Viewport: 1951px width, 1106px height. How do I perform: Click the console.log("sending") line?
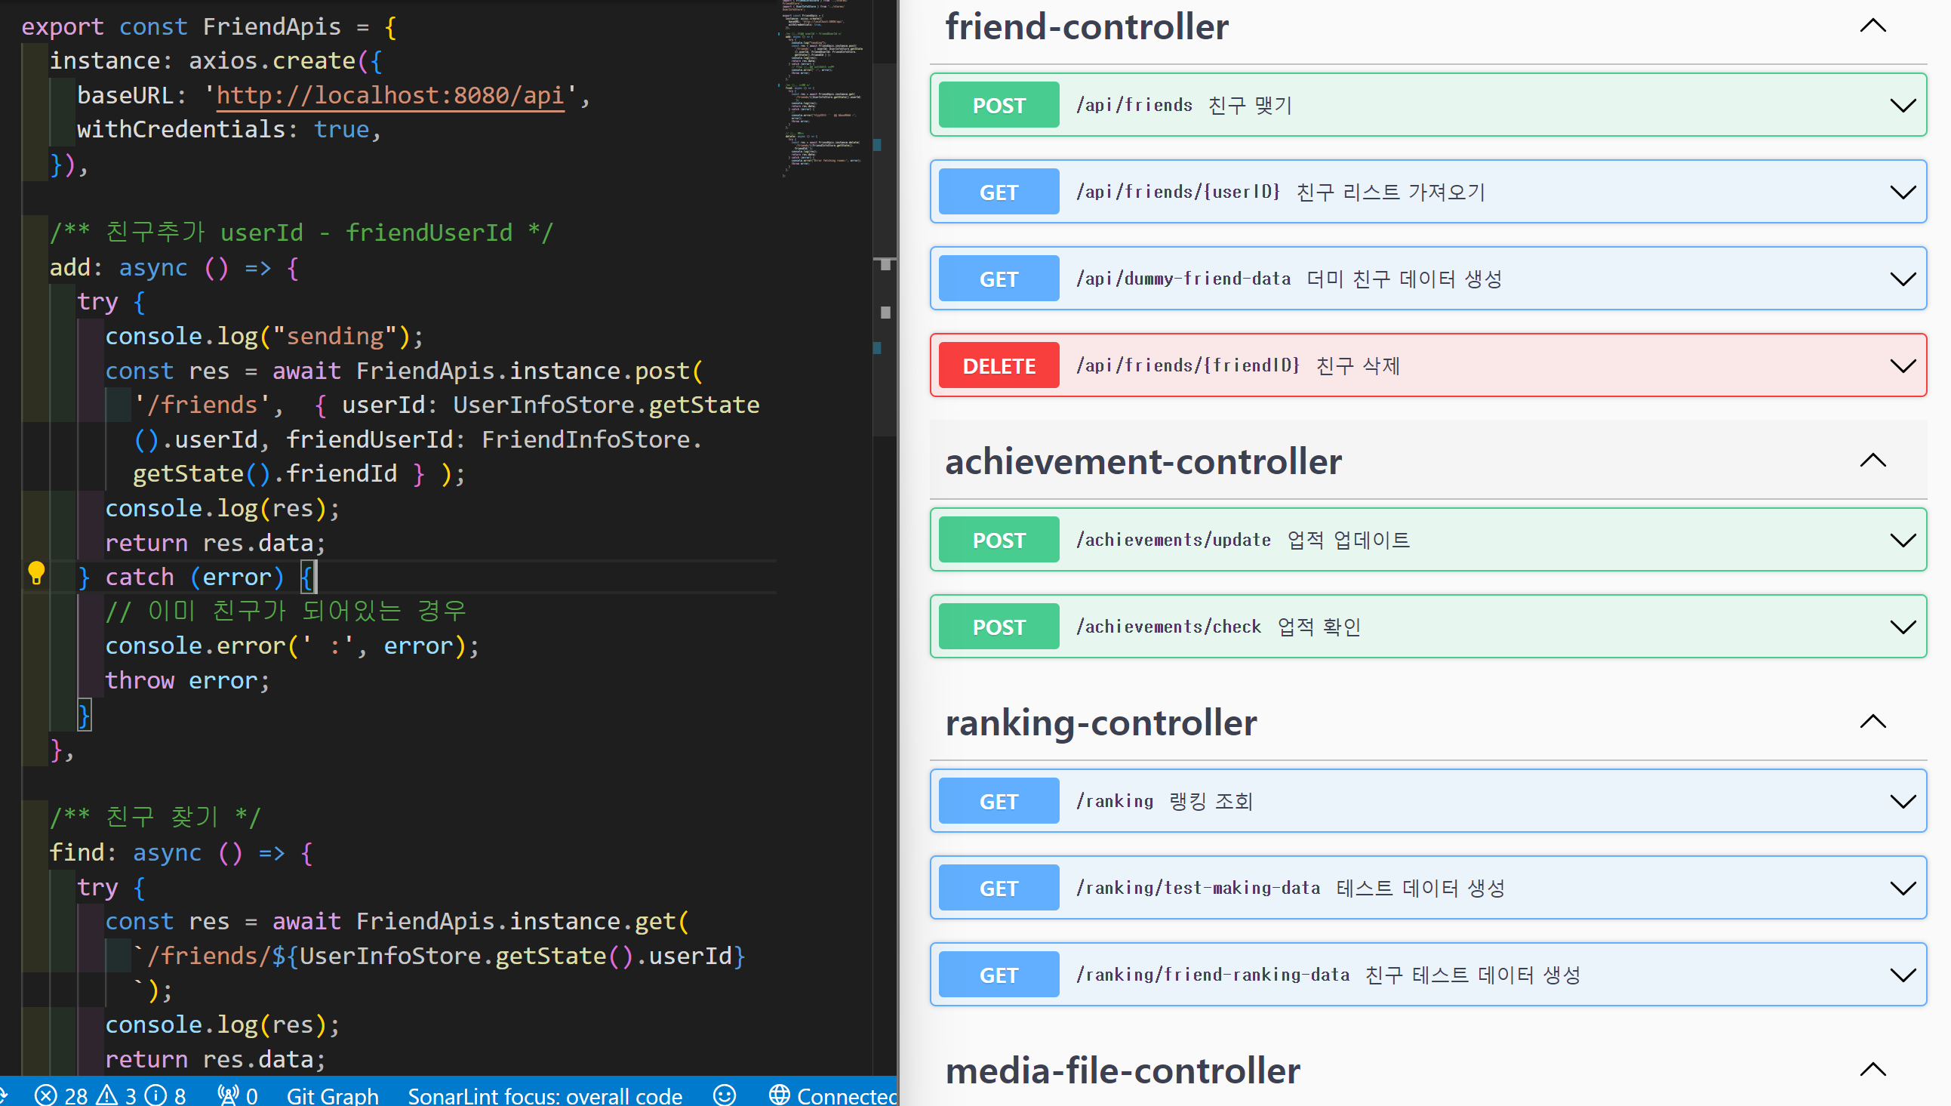pyautogui.click(x=263, y=336)
